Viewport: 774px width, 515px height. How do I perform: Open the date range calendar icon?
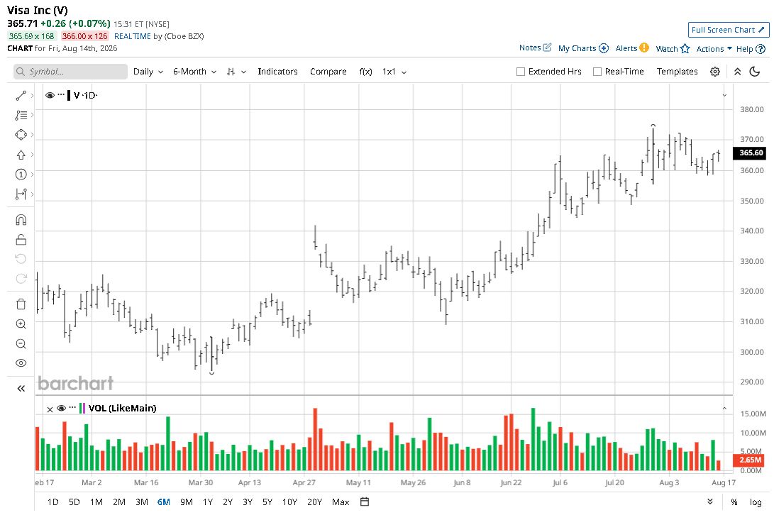click(365, 502)
